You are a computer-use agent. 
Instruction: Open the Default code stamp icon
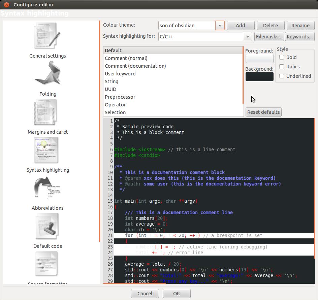(x=47, y=226)
